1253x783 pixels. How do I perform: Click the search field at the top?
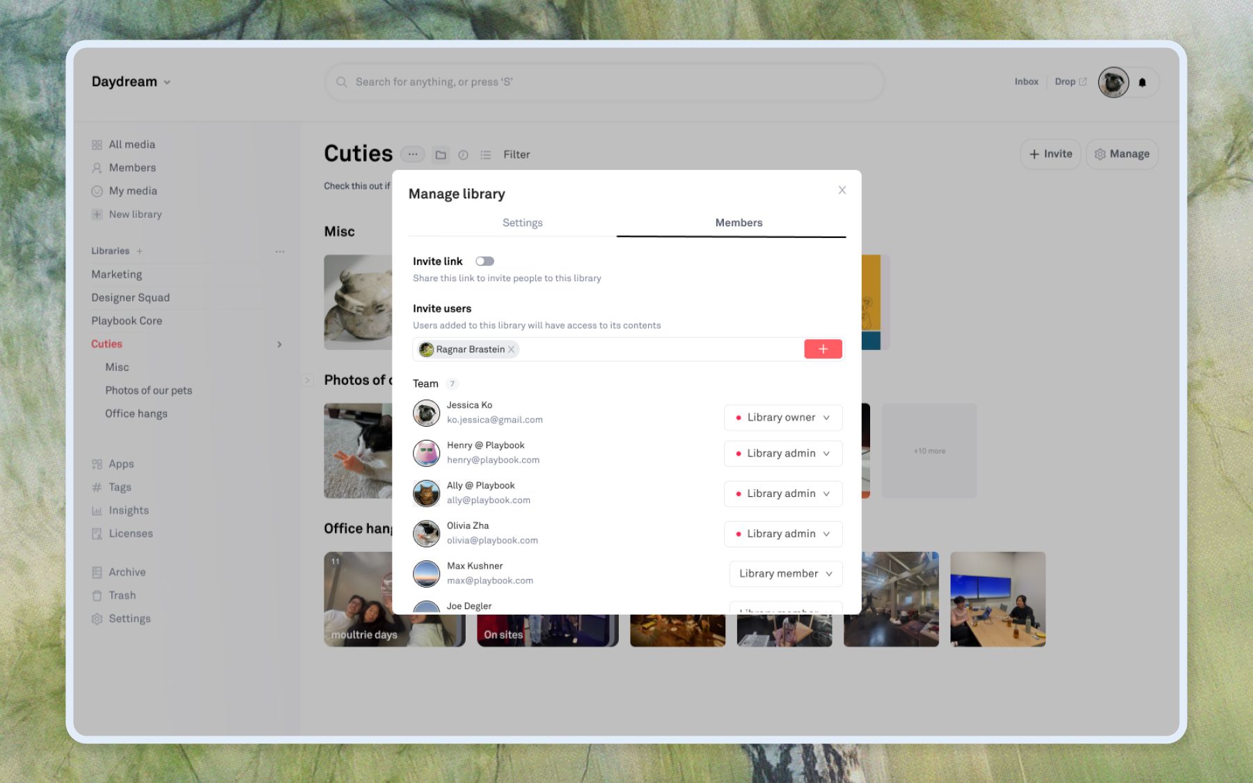[x=604, y=82]
